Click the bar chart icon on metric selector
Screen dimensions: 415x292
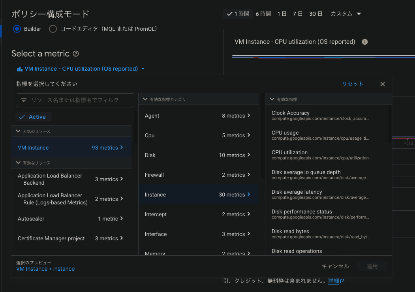20,69
